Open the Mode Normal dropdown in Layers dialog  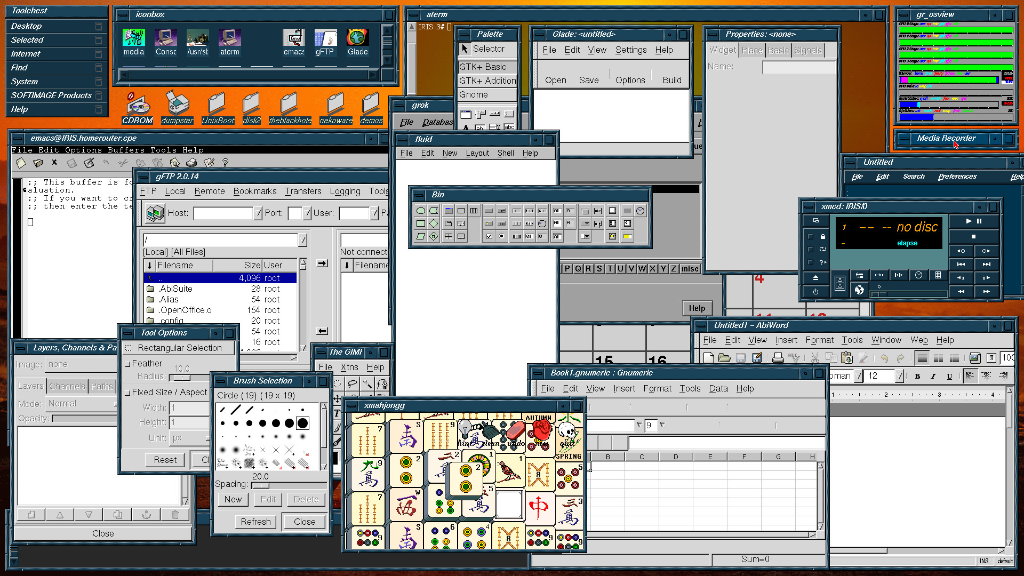coord(80,404)
